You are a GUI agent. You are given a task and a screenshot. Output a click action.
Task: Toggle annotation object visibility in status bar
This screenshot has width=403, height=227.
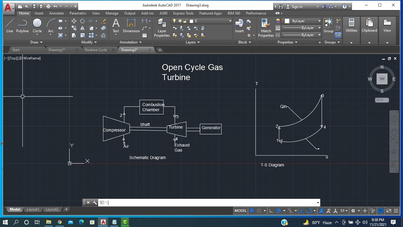pyautogui.click(x=321, y=211)
